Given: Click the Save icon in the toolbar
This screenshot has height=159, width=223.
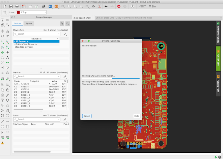Looking at the screenshot, I should (x=11, y=6).
